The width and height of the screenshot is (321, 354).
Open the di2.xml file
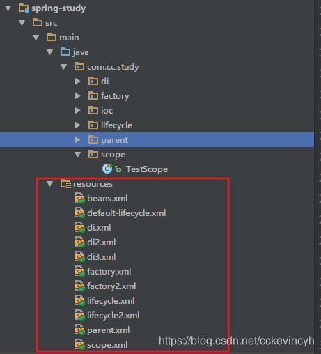pyautogui.click(x=102, y=243)
